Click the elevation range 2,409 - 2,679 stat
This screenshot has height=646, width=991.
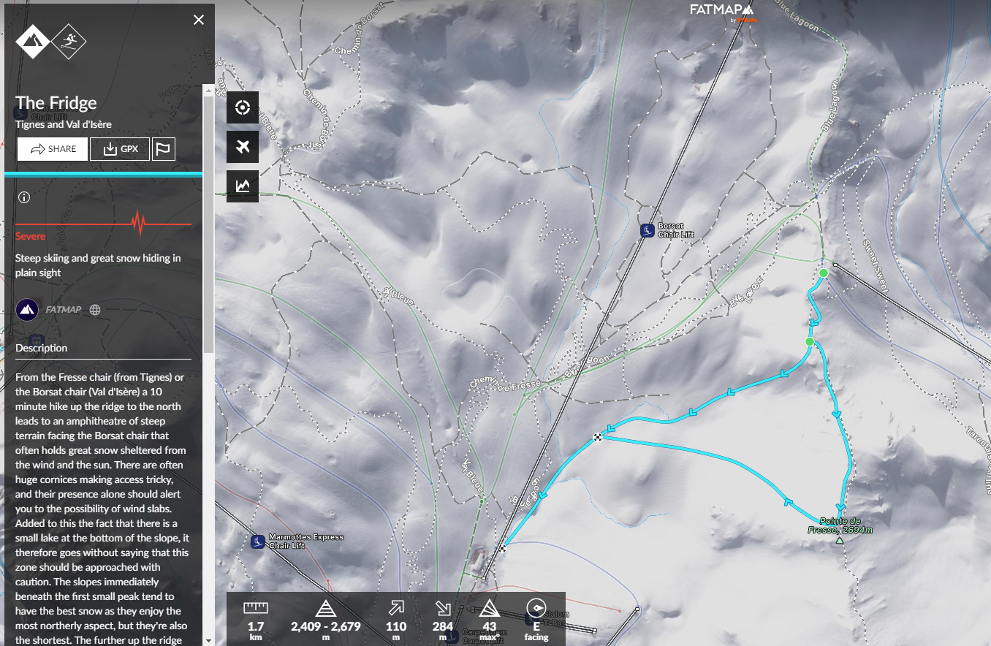326,619
